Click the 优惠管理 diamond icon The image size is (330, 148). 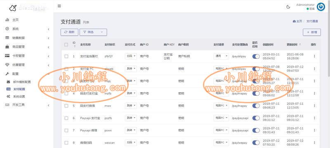7,65
